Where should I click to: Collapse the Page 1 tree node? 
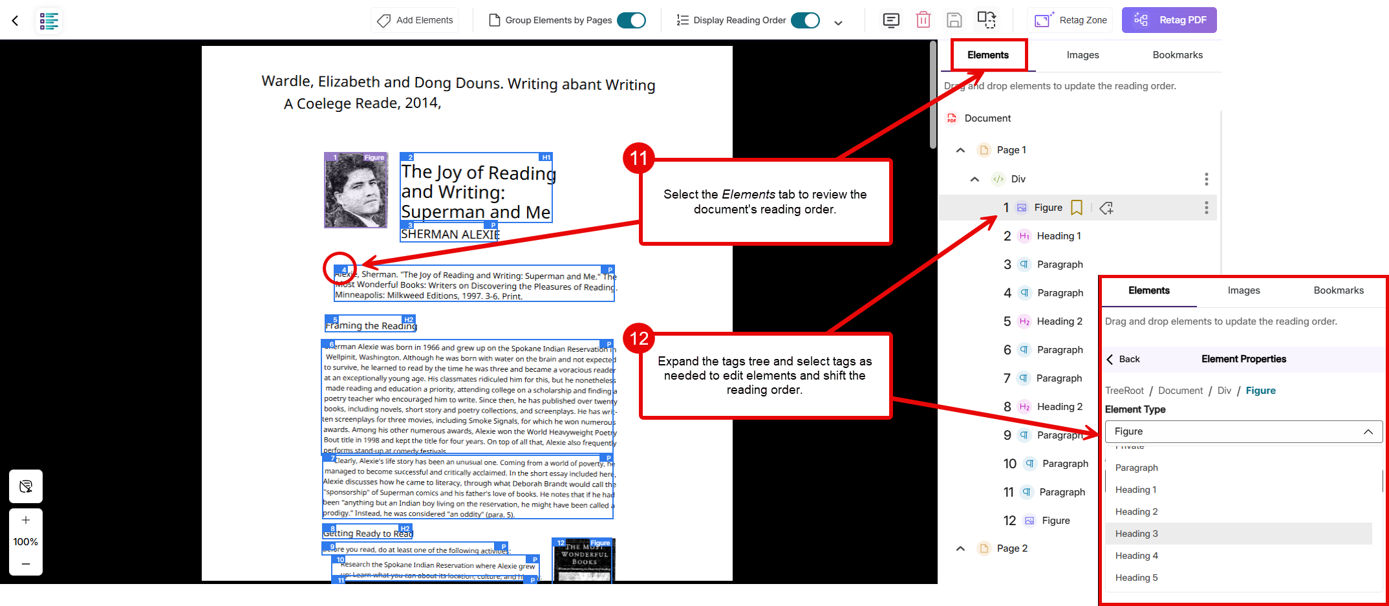coord(961,150)
